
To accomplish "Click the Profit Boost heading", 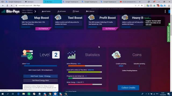I will pos(107,18).
